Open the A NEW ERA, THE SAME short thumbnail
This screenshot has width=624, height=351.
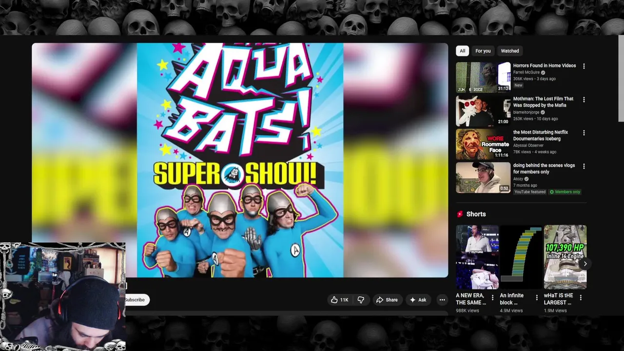point(477,257)
